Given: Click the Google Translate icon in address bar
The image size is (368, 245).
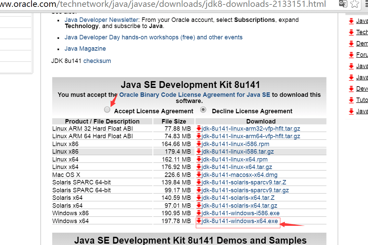Looking at the screenshot, I should 343,4.
